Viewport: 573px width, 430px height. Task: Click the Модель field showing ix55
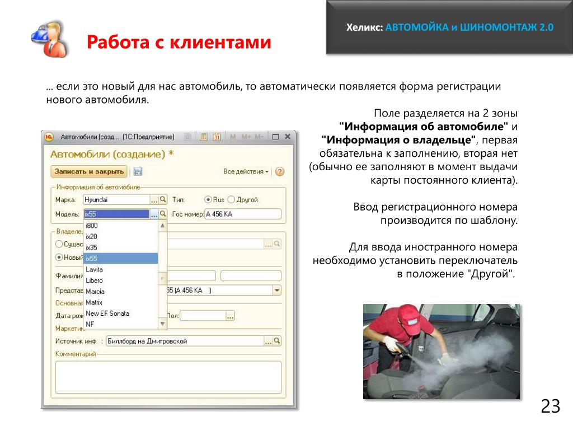coord(116,214)
